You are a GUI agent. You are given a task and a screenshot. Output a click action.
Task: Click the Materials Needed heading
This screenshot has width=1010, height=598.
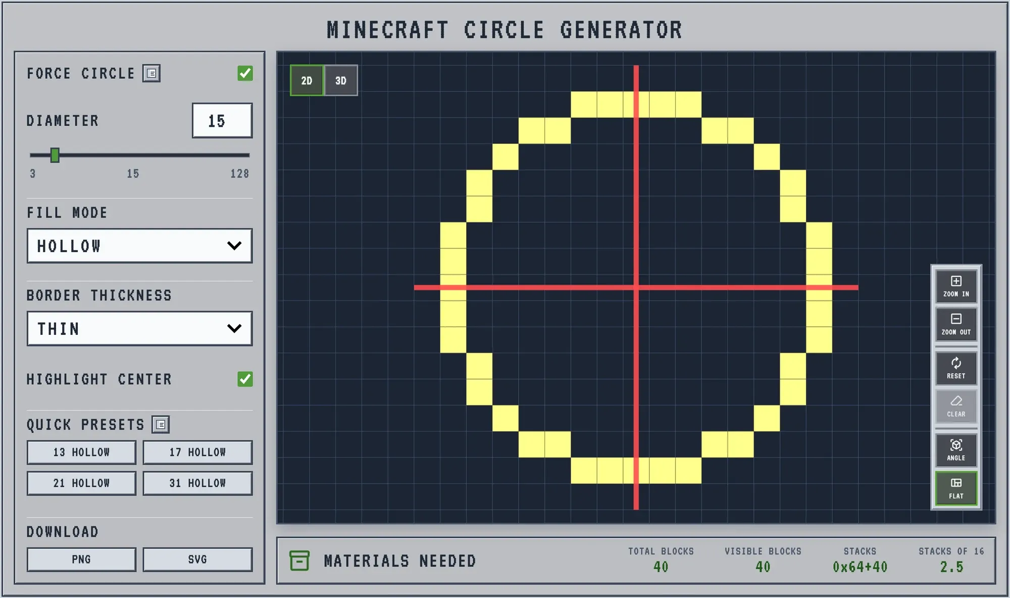[x=400, y=561]
